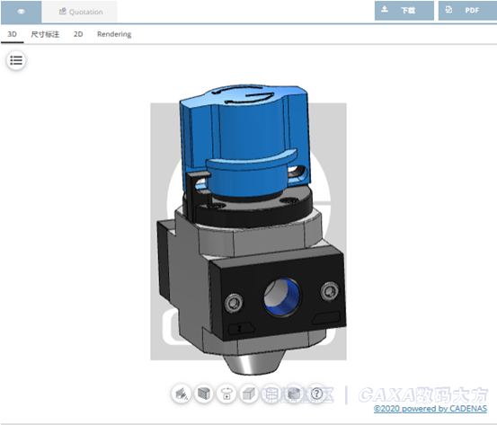Open the viewer help question icon

pyautogui.click(x=316, y=394)
